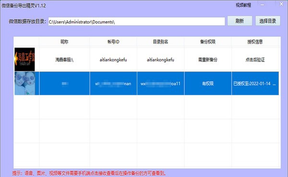Select the 鸿晶工作室 avatar thumbnail
This screenshot has width=288, height=177.
point(24,59)
